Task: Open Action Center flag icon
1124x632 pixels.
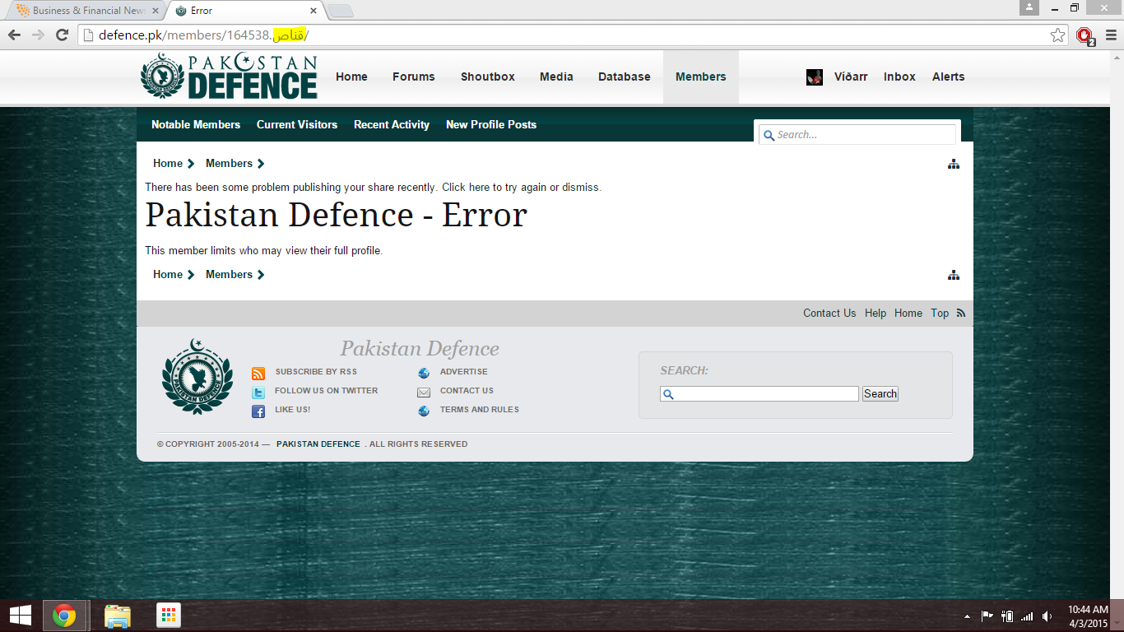Action: click(x=987, y=616)
